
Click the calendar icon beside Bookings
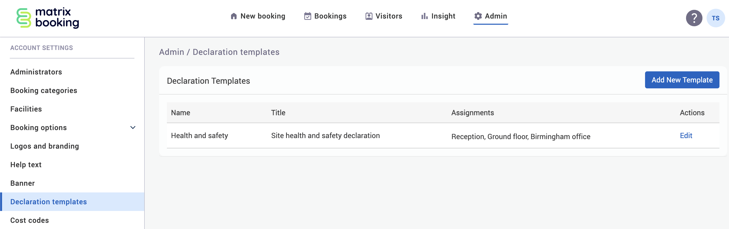pos(307,16)
